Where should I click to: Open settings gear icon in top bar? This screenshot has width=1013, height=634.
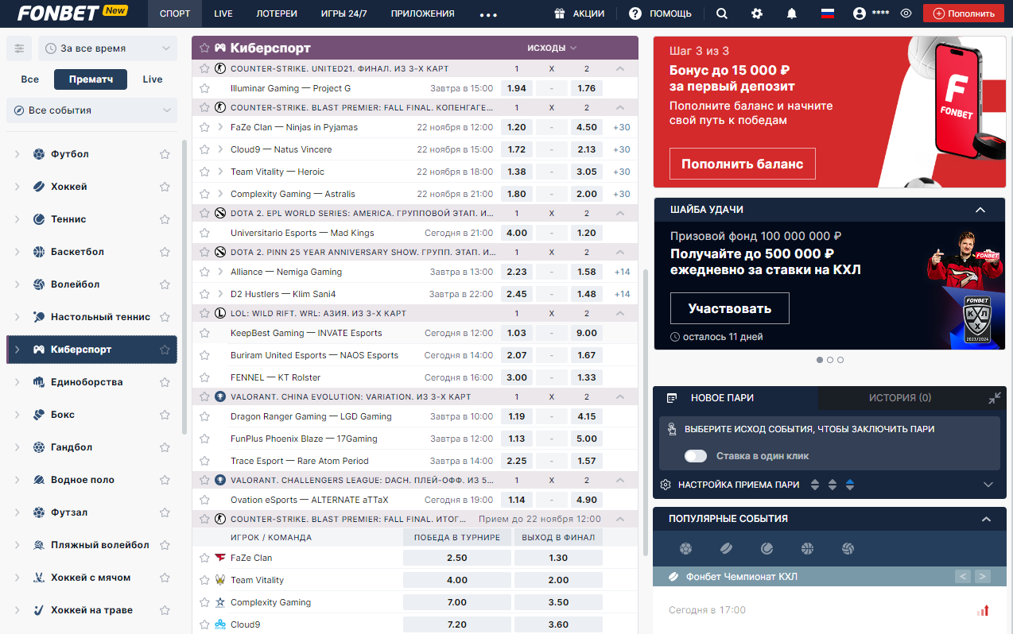(x=757, y=14)
